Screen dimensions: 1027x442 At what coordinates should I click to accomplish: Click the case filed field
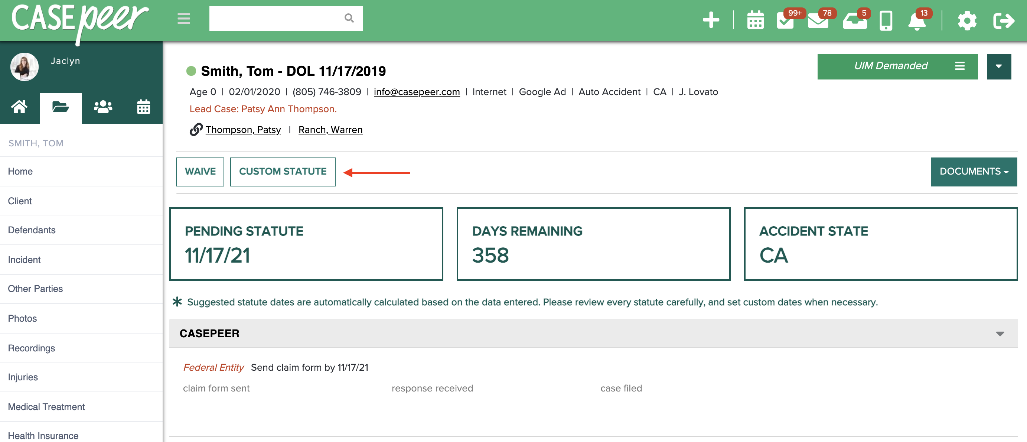pyautogui.click(x=621, y=388)
